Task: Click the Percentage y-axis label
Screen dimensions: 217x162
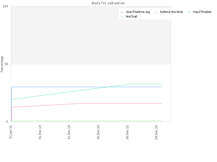Action: [x=2, y=64]
